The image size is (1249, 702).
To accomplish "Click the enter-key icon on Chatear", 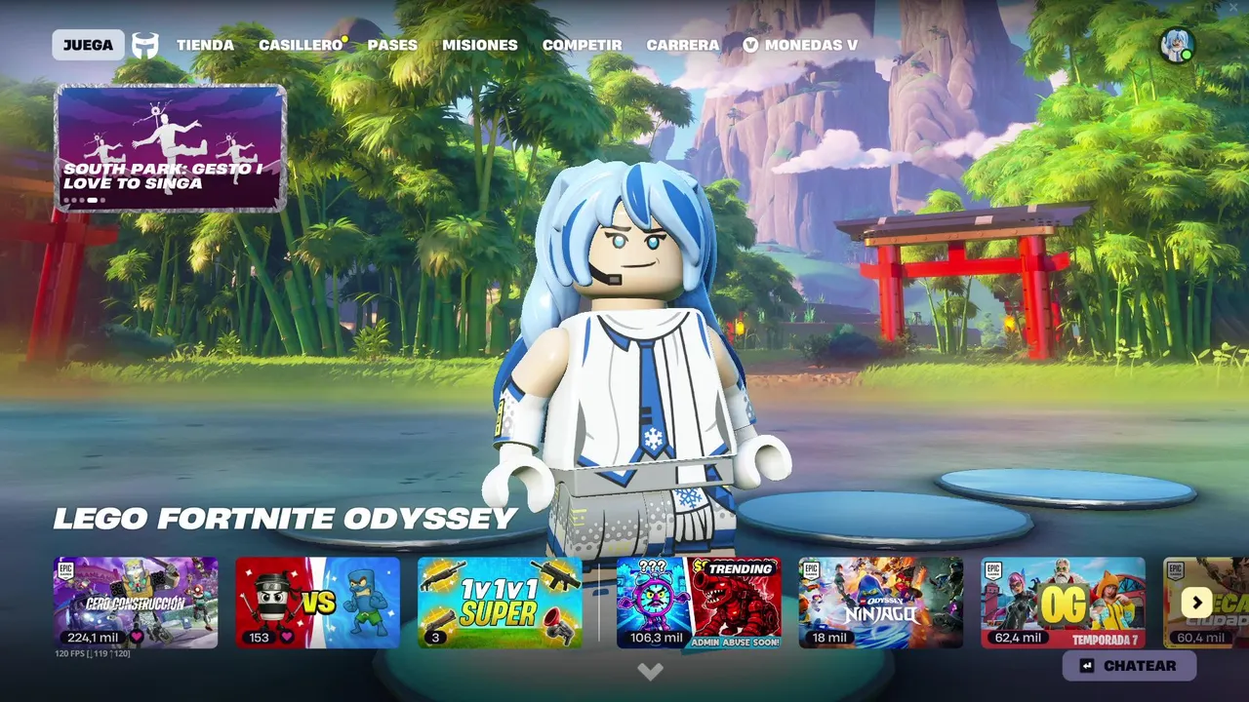I will pyautogui.click(x=1087, y=666).
